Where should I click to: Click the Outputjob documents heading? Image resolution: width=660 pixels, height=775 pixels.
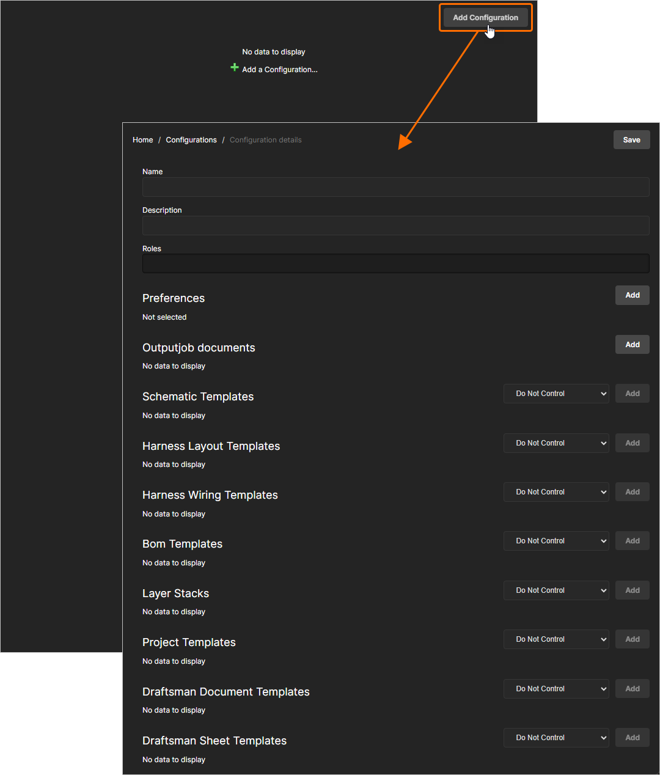[199, 348]
